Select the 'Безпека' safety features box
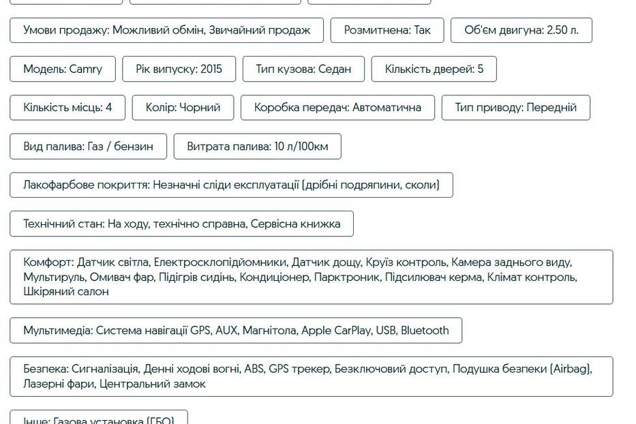 pyautogui.click(x=311, y=376)
